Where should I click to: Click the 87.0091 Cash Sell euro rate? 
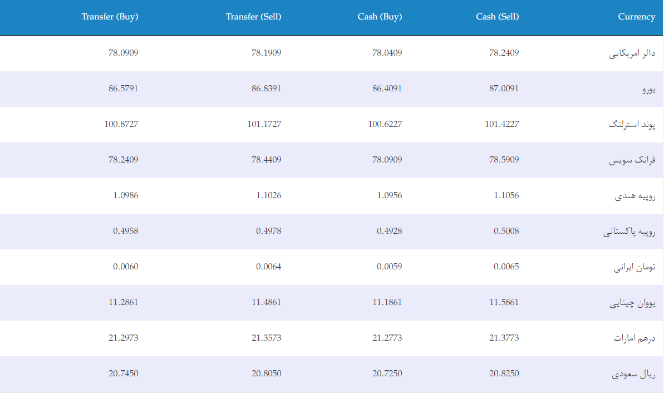click(x=504, y=88)
